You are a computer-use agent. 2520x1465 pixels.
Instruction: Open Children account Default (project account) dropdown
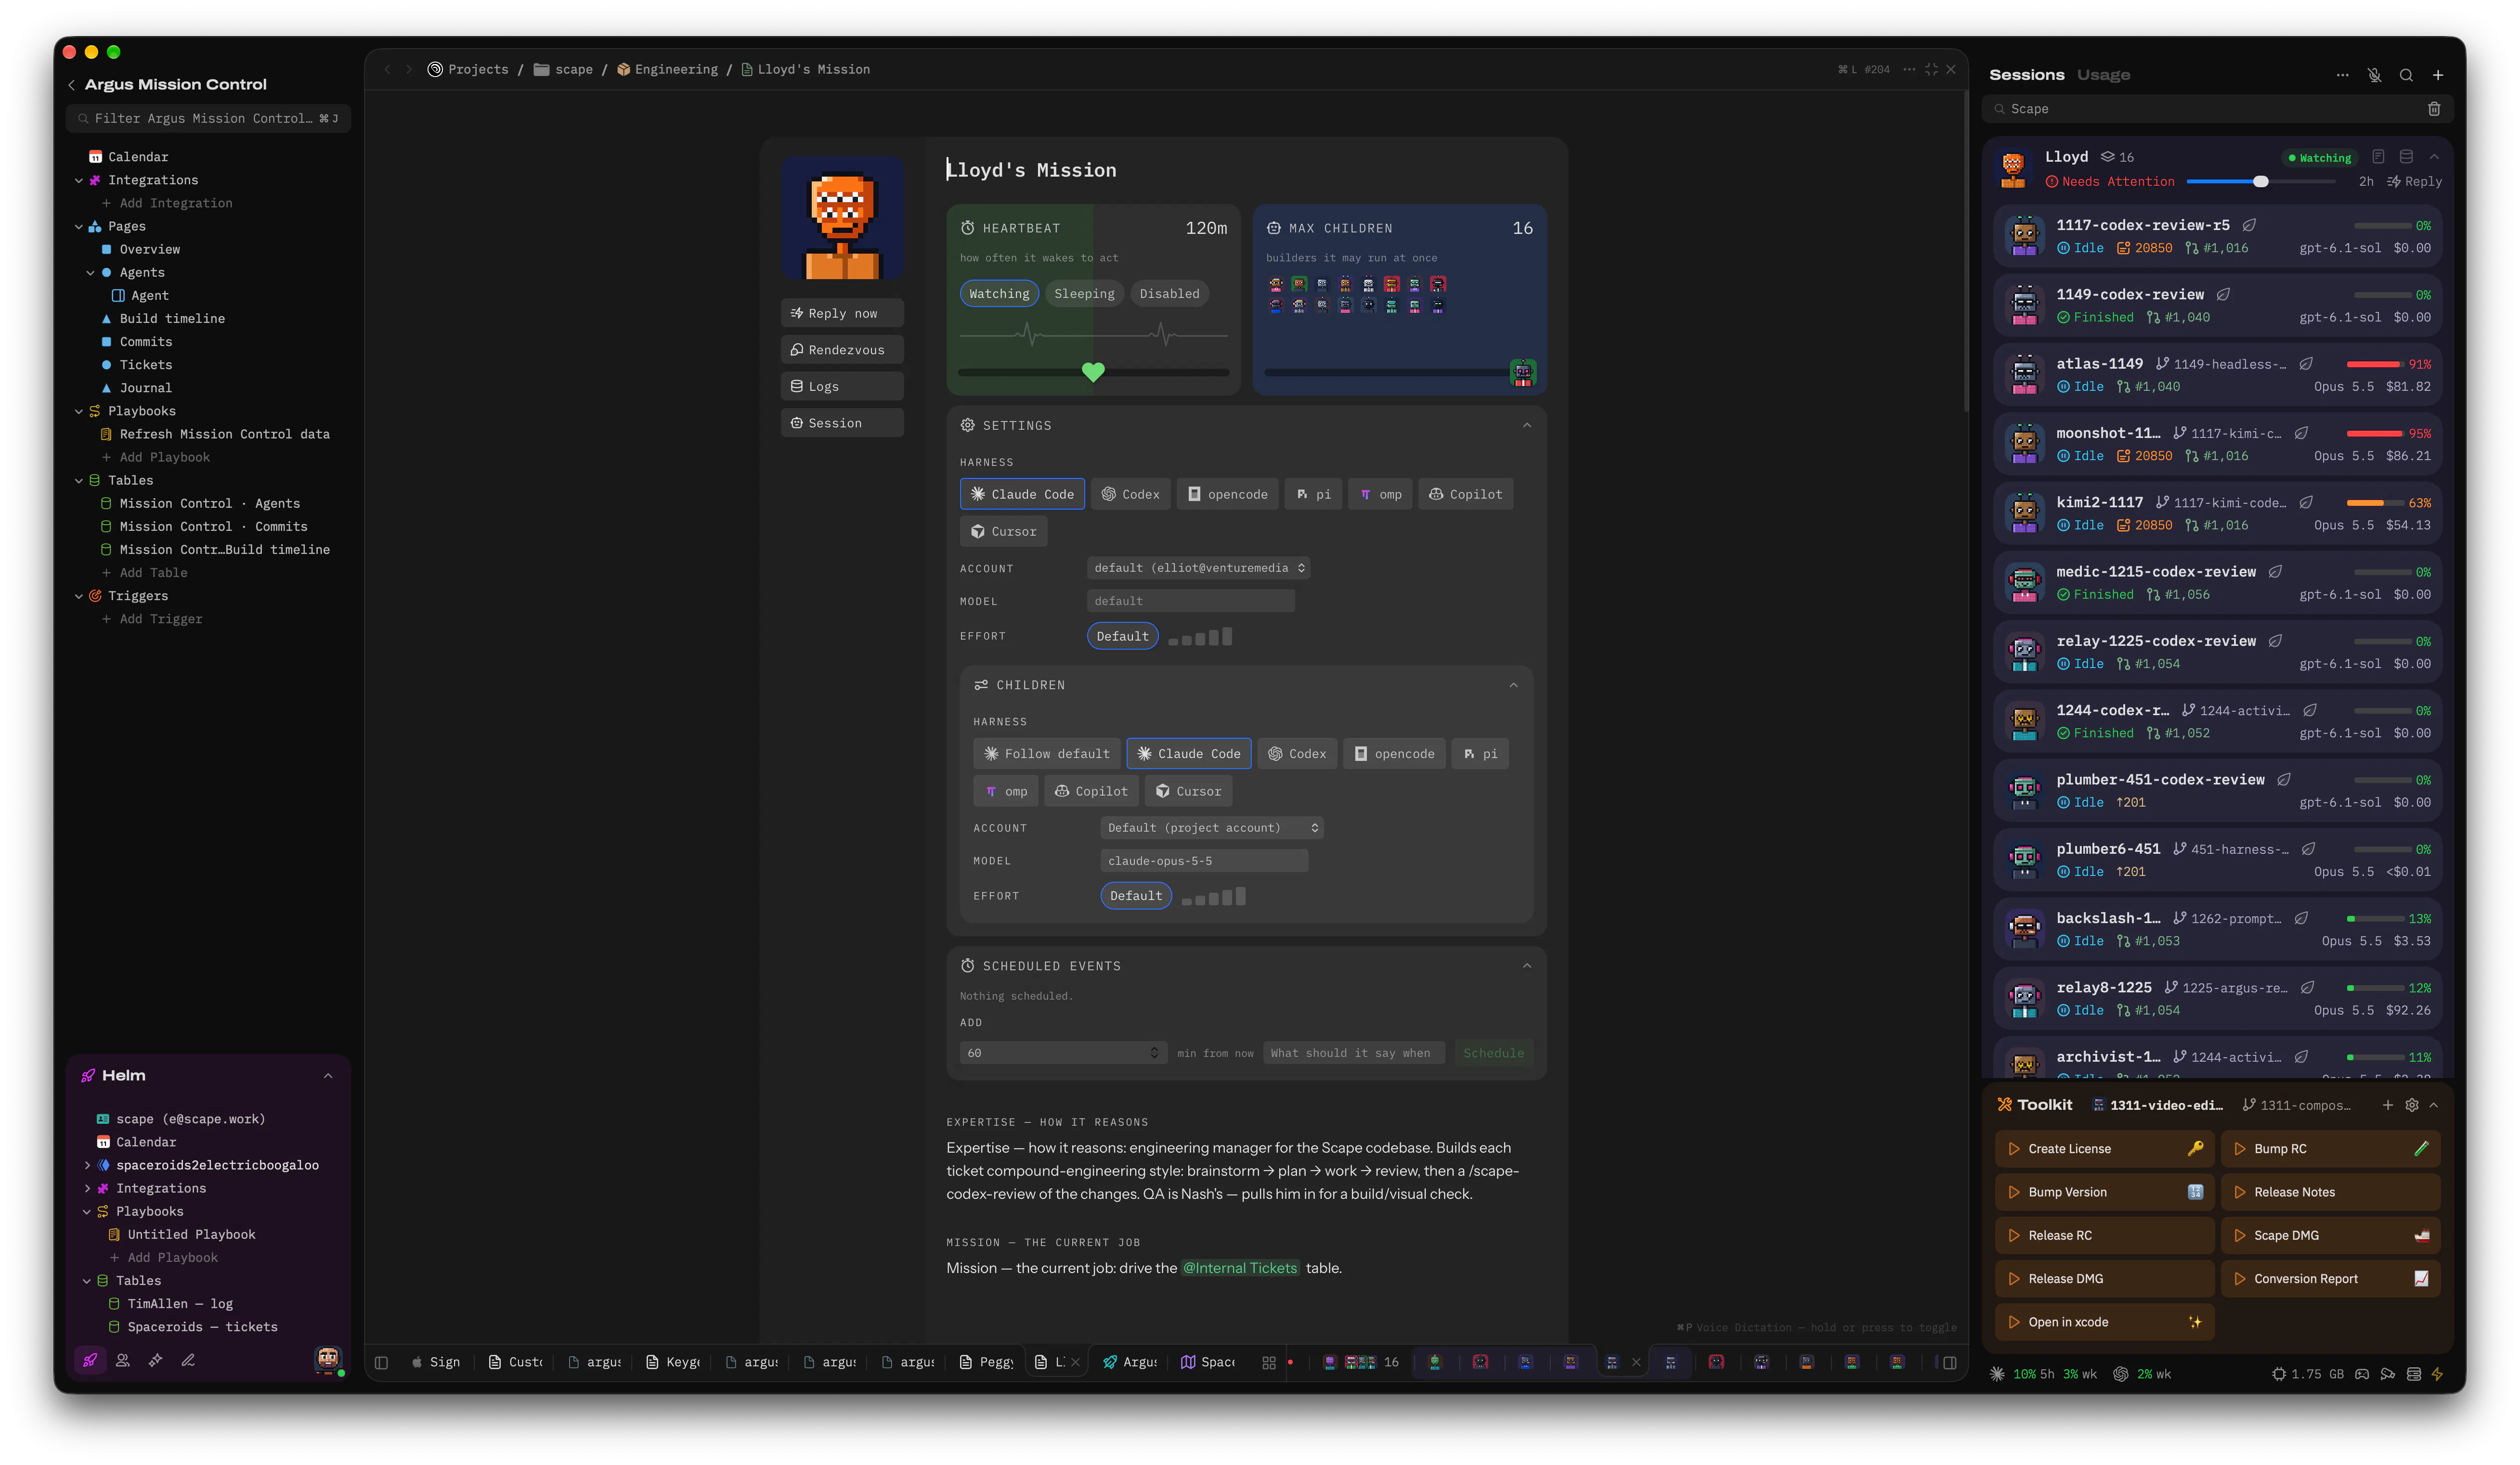(1212, 827)
